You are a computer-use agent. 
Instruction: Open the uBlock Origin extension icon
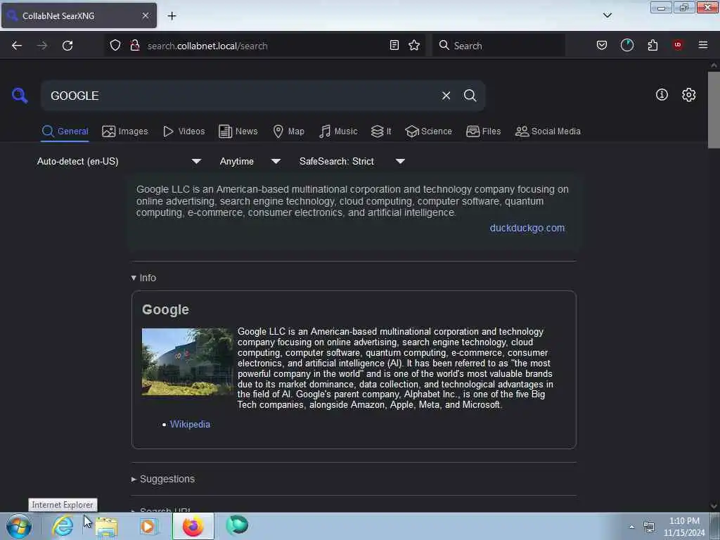tap(678, 44)
